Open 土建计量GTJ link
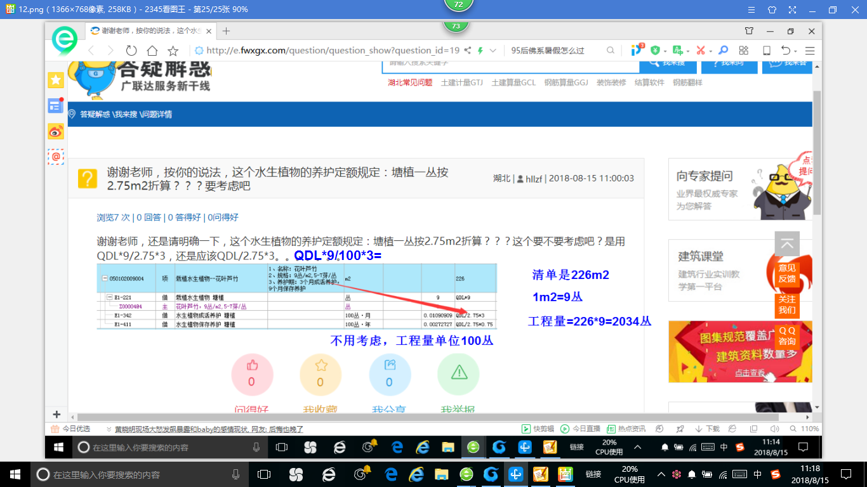Viewport: 867px width, 487px height. tap(462, 82)
